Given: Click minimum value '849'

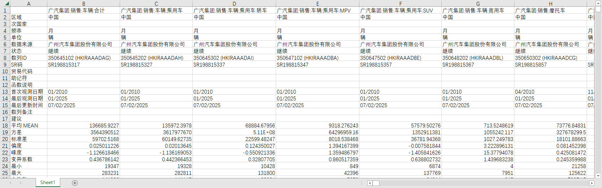Looking at the screenshot, I should (x=317, y=166).
